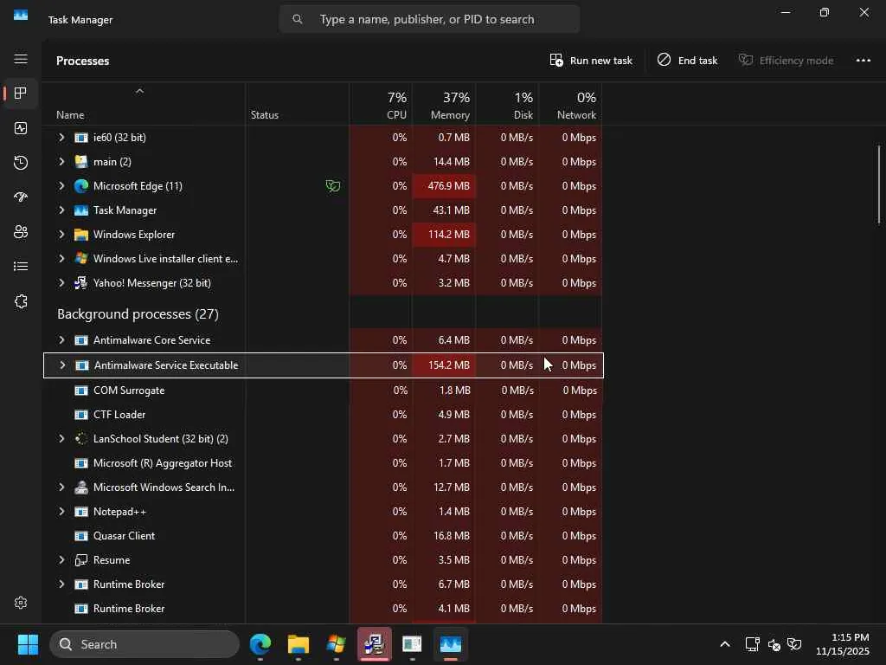Open the hamburger navigation menu
This screenshot has width=886, height=665.
(21, 60)
